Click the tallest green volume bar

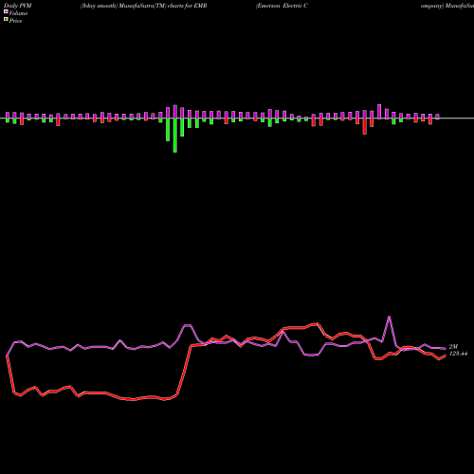(x=175, y=136)
